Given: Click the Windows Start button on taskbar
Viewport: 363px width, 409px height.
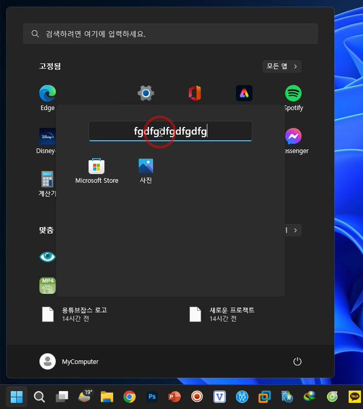Looking at the screenshot, I should pyautogui.click(x=17, y=397).
